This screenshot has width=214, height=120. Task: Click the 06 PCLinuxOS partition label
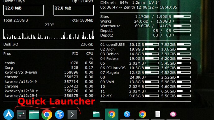pos(113,68)
